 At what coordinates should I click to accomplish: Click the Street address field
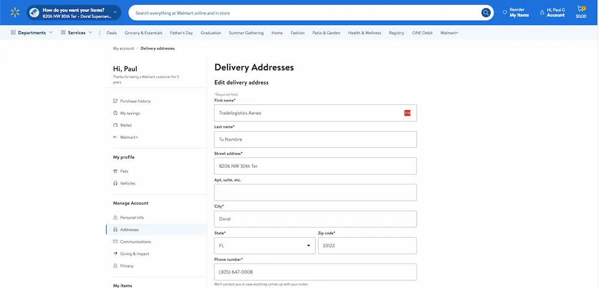[315, 166]
